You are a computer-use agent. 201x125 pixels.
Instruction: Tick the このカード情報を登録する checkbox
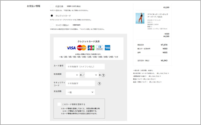point(59,104)
